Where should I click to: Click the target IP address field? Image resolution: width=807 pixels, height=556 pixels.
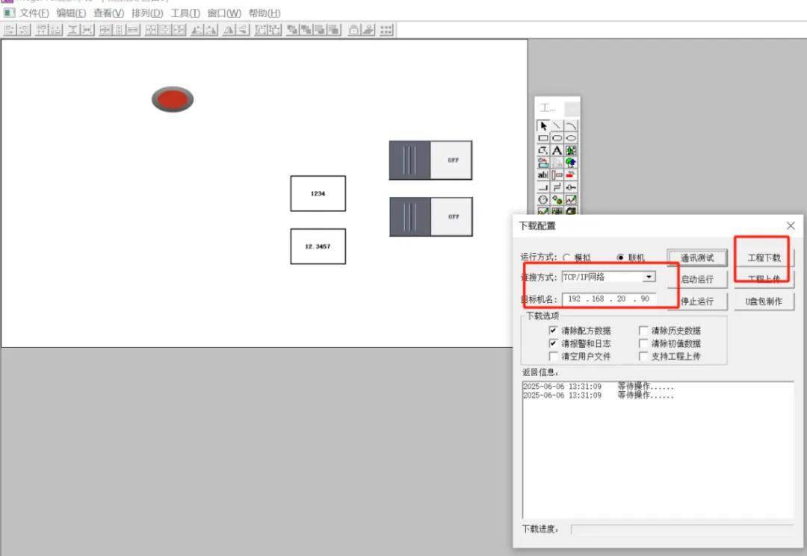[608, 299]
